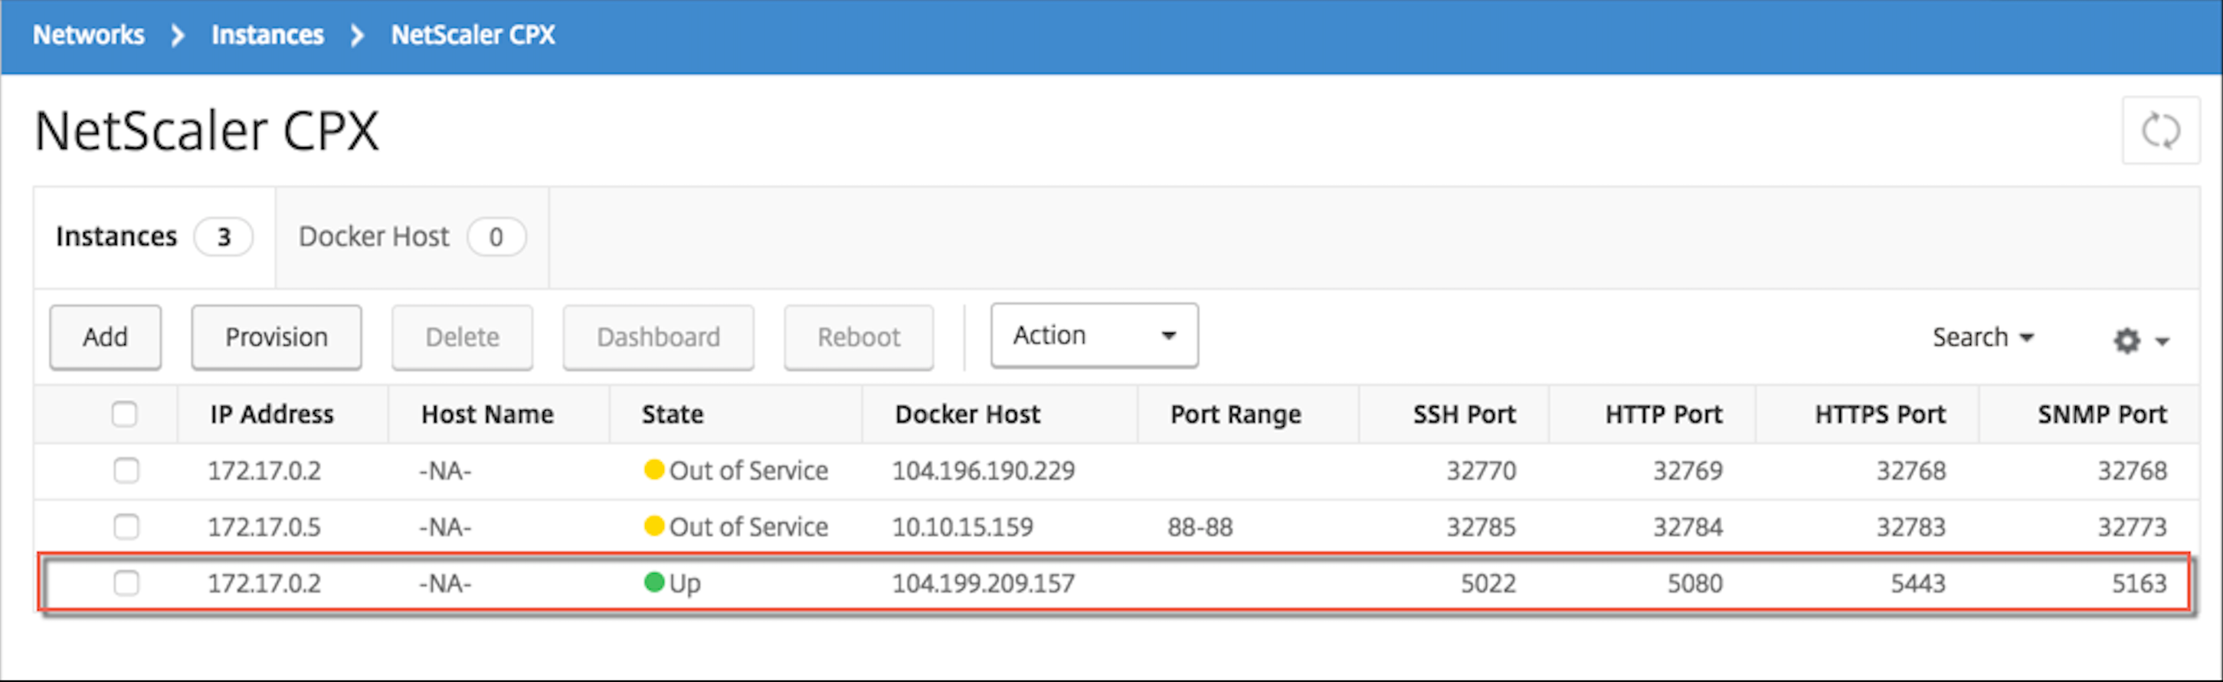Image resolution: width=2223 pixels, height=682 pixels.
Task: Click NetScaler CPX breadcrumb link
Action: (473, 34)
